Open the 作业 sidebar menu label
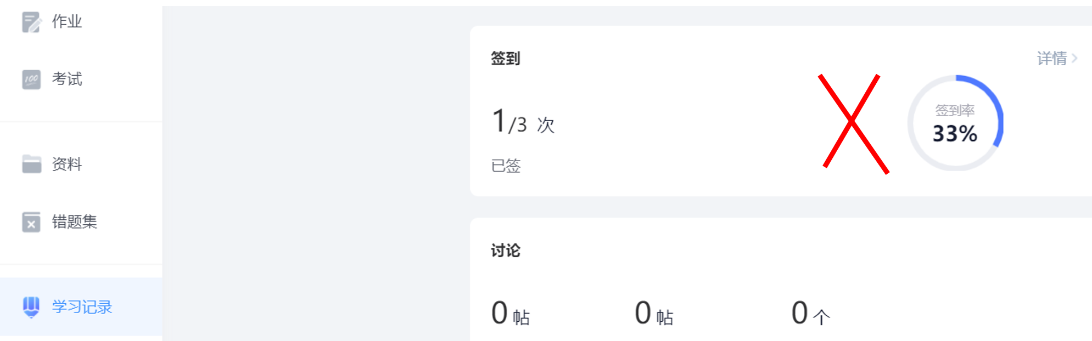 (67, 22)
